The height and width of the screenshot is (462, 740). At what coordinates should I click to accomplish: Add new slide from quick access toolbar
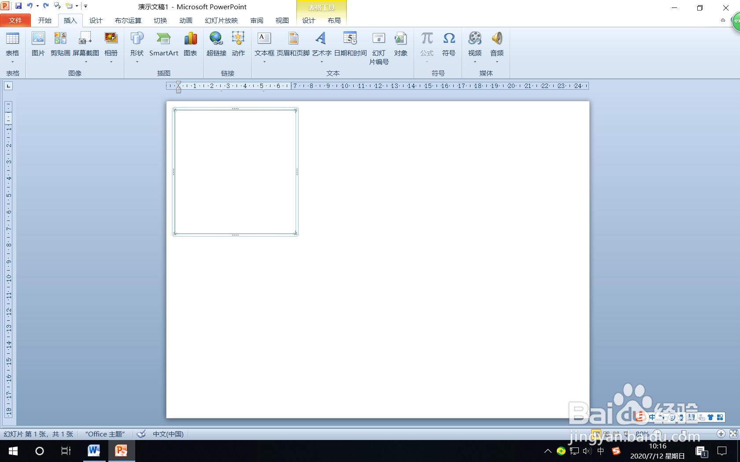(69, 6)
